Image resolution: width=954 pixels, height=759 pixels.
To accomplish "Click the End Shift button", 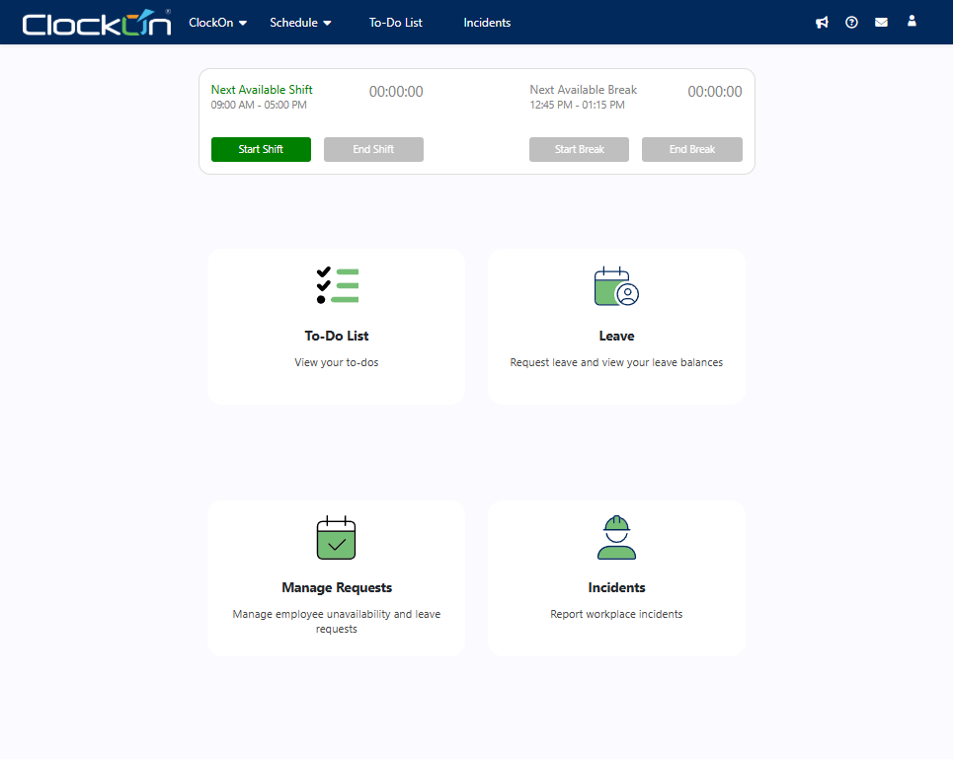I will click(373, 150).
